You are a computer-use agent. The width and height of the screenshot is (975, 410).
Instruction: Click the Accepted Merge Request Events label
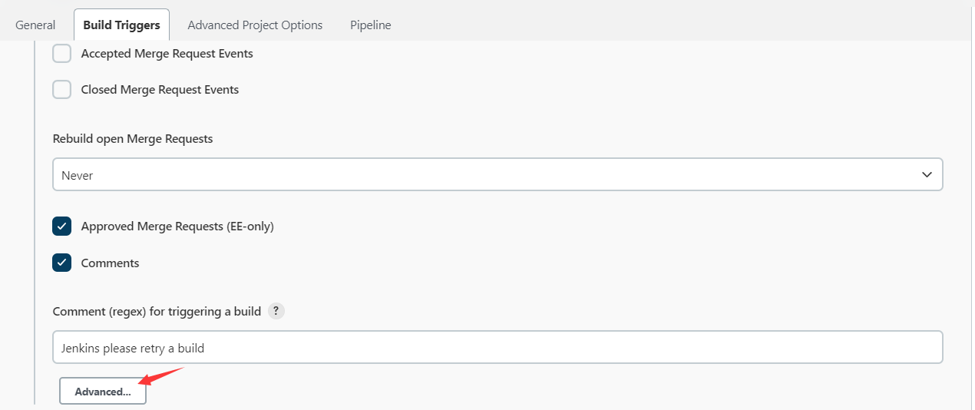(x=167, y=54)
